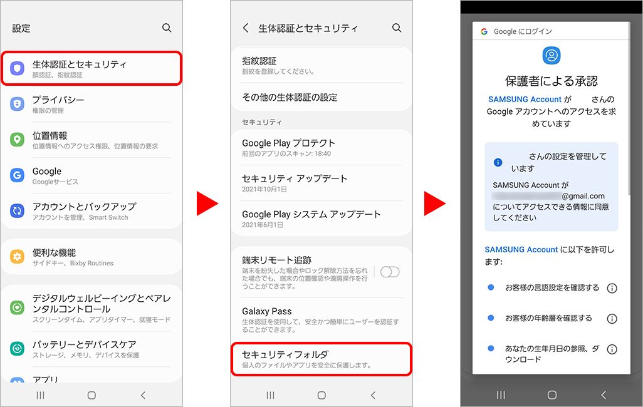Screen dimensions: 643x407
Task: Open 端末リモート追跡 description
Action: [305, 278]
